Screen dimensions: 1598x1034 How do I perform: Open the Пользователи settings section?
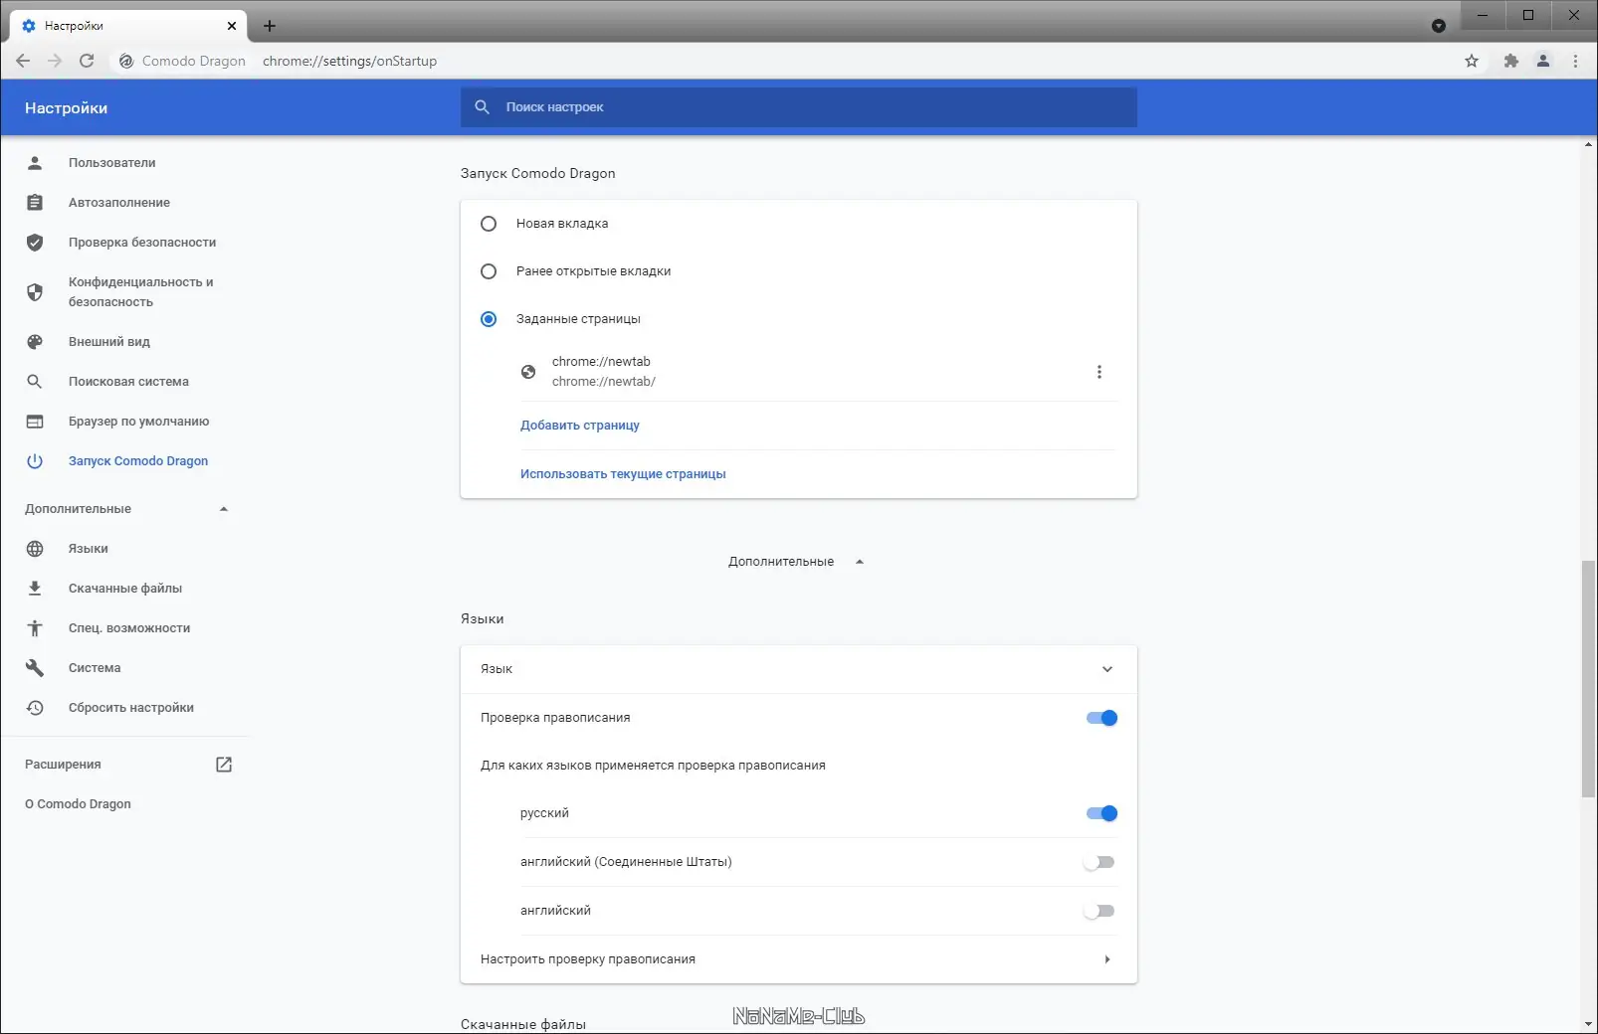point(111,163)
